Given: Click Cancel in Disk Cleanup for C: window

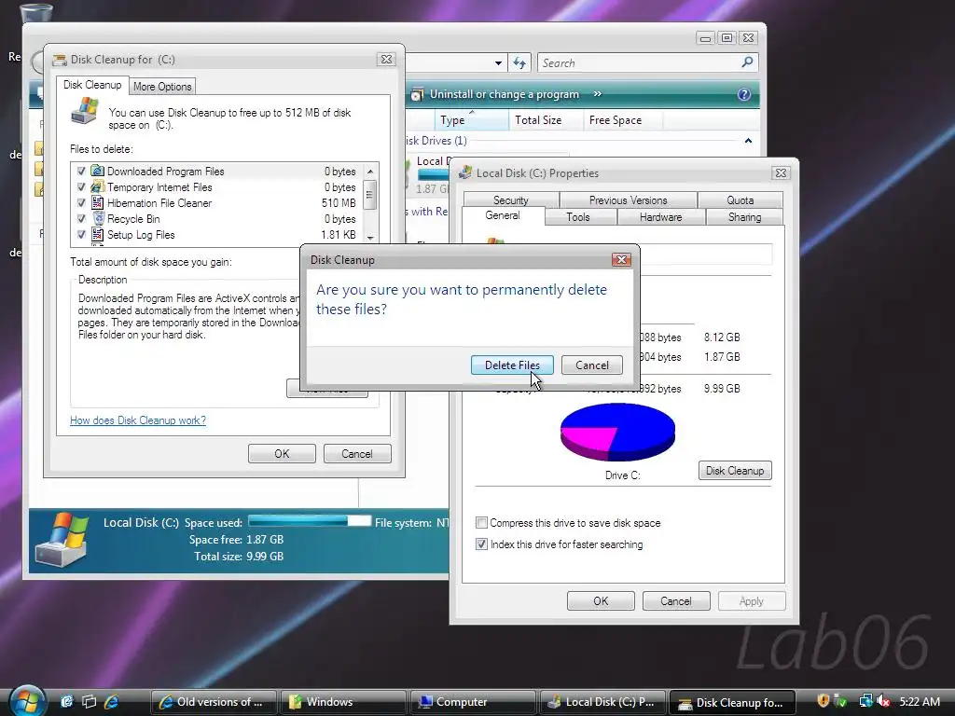Looking at the screenshot, I should [x=357, y=454].
